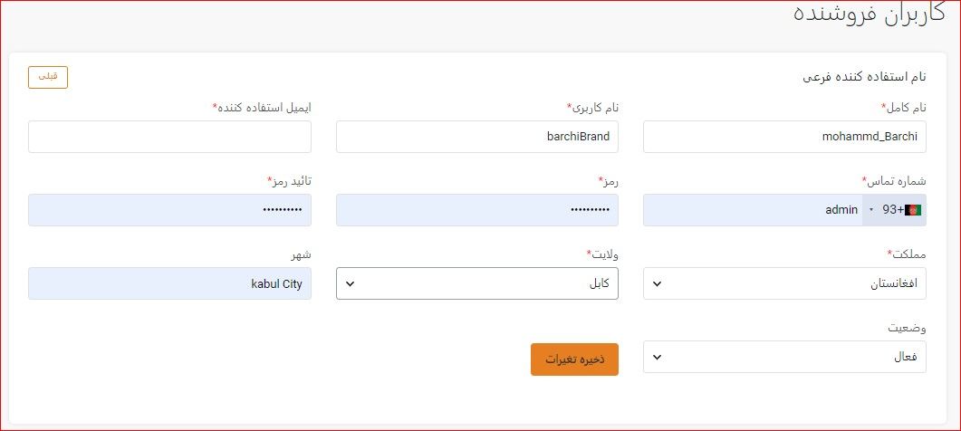Open the وضعیت dropdown showing فعال

[784, 357]
